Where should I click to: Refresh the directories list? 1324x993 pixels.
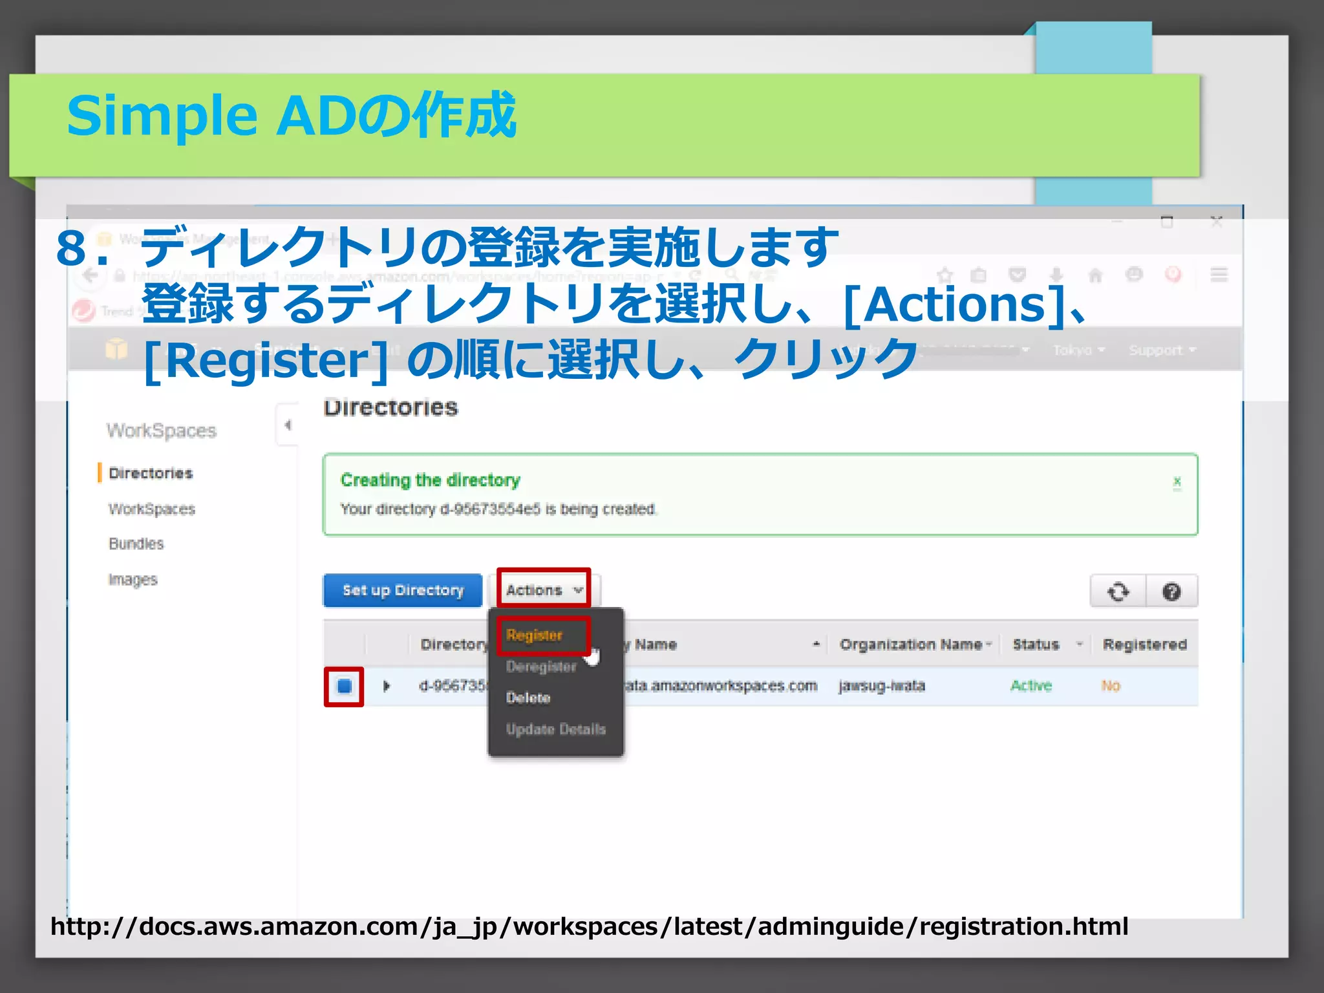tap(1118, 591)
